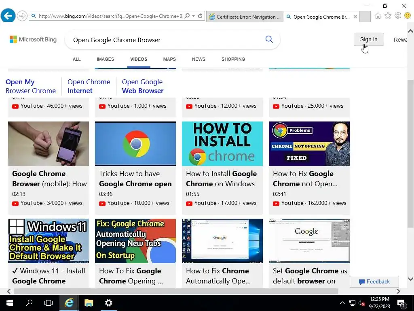Viewport: 414px width, 311px height.
Task: Select the VIDEOS search tab
Action: [139, 59]
